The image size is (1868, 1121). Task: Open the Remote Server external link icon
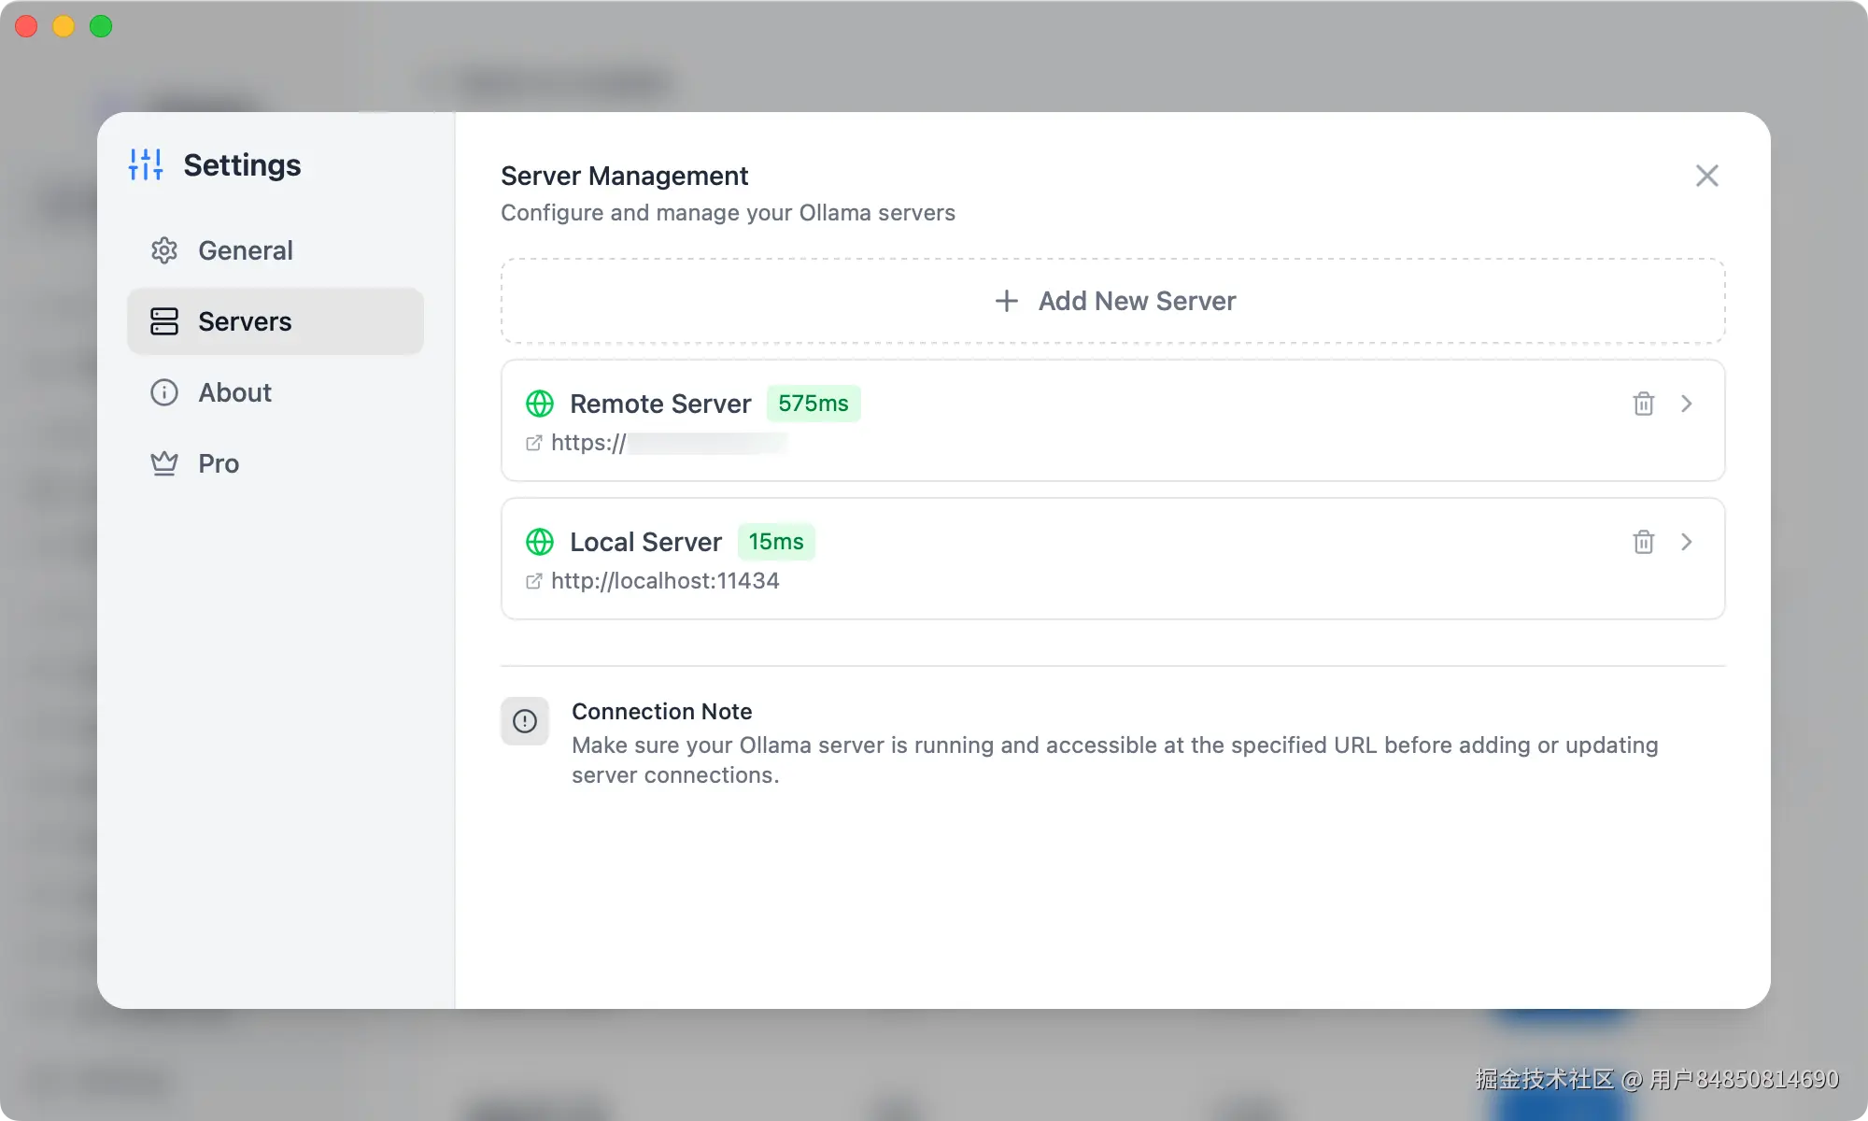click(533, 443)
